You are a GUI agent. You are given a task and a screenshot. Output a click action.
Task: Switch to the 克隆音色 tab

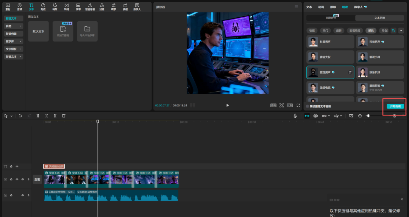point(331,18)
